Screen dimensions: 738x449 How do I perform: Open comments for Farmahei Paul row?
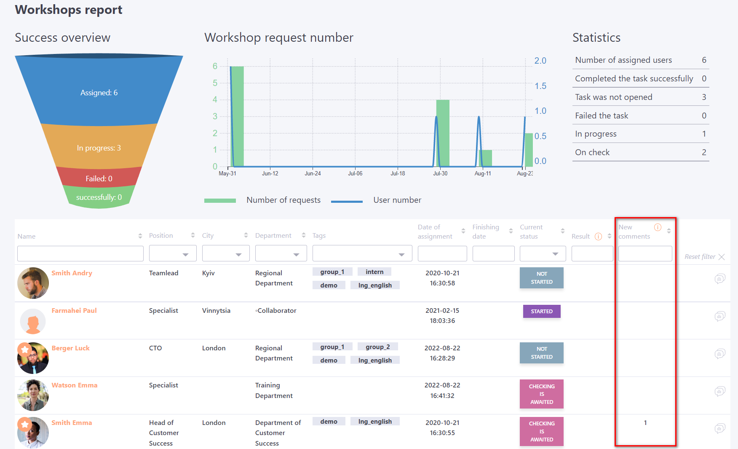(719, 316)
